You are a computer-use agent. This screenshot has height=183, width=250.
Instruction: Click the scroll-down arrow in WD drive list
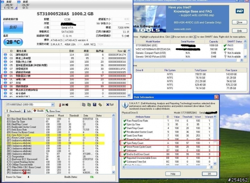245,57
